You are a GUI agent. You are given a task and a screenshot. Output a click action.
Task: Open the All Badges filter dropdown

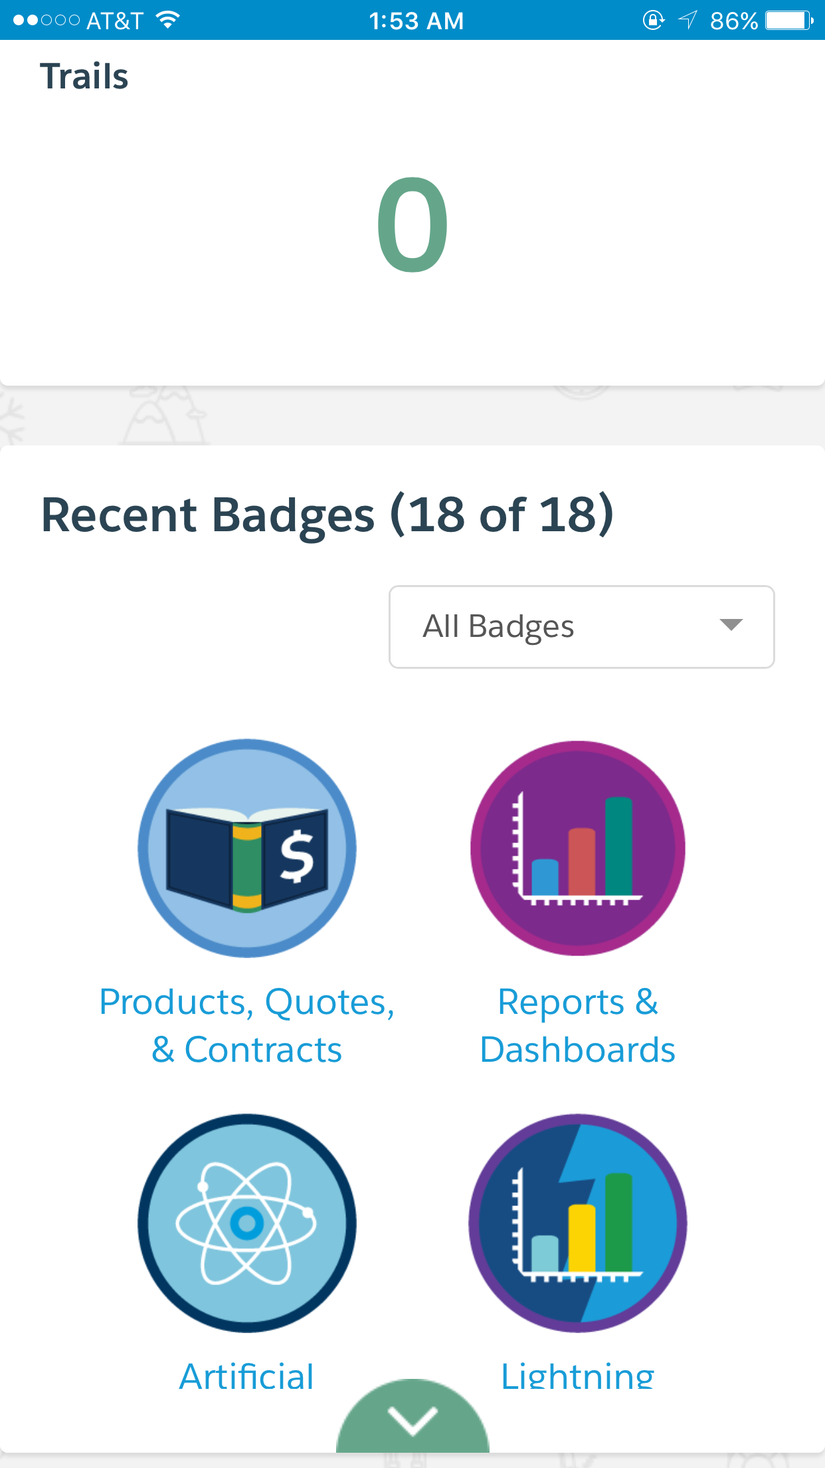(581, 626)
